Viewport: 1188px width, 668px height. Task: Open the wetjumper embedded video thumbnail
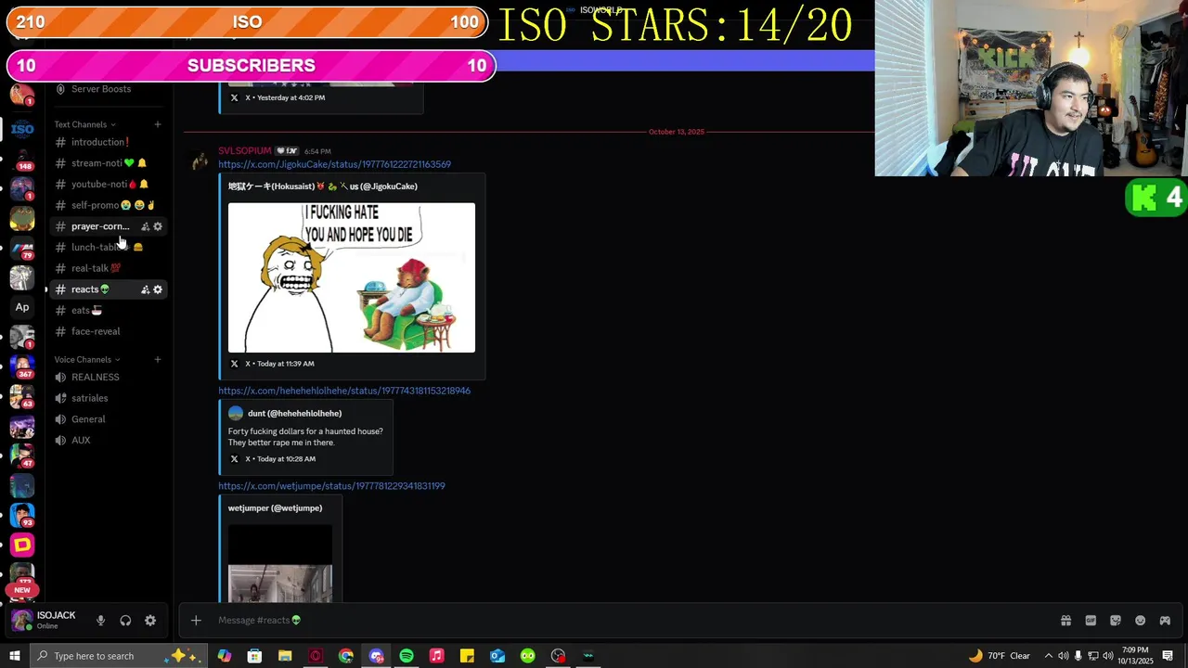[280, 563]
